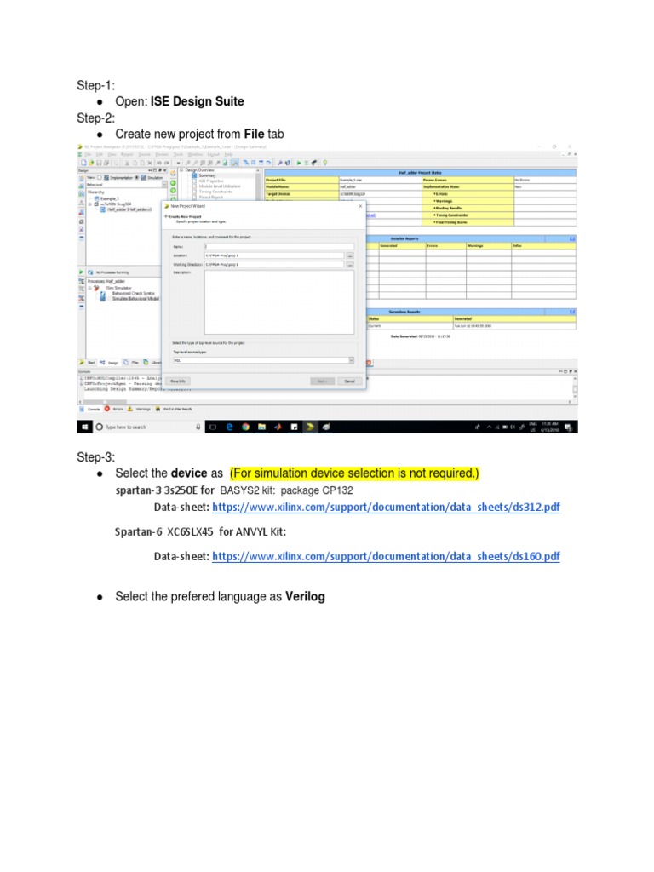Viewport: 654px width, 872px height.
Task: Browse for Location with the ellipsis button
Action: (x=350, y=255)
